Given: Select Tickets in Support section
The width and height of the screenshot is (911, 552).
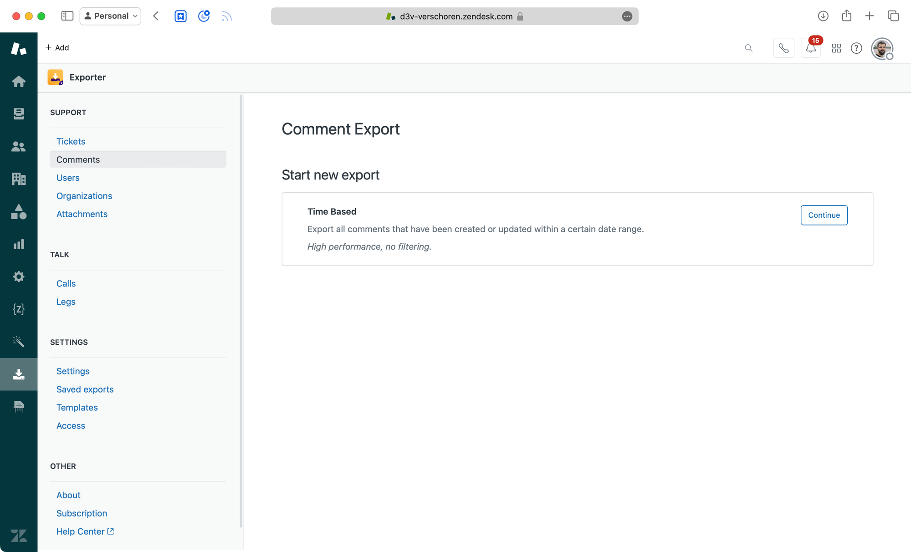Looking at the screenshot, I should [71, 142].
